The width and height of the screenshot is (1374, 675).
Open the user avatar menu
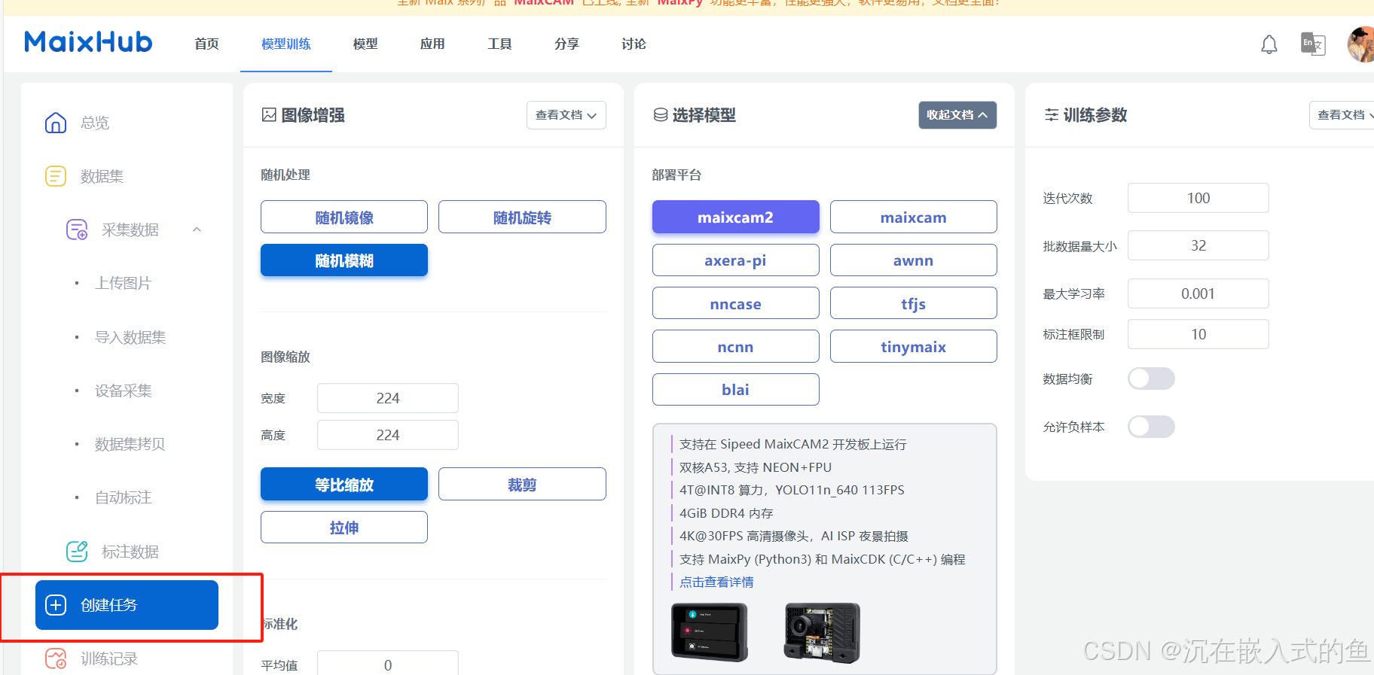coord(1361,44)
